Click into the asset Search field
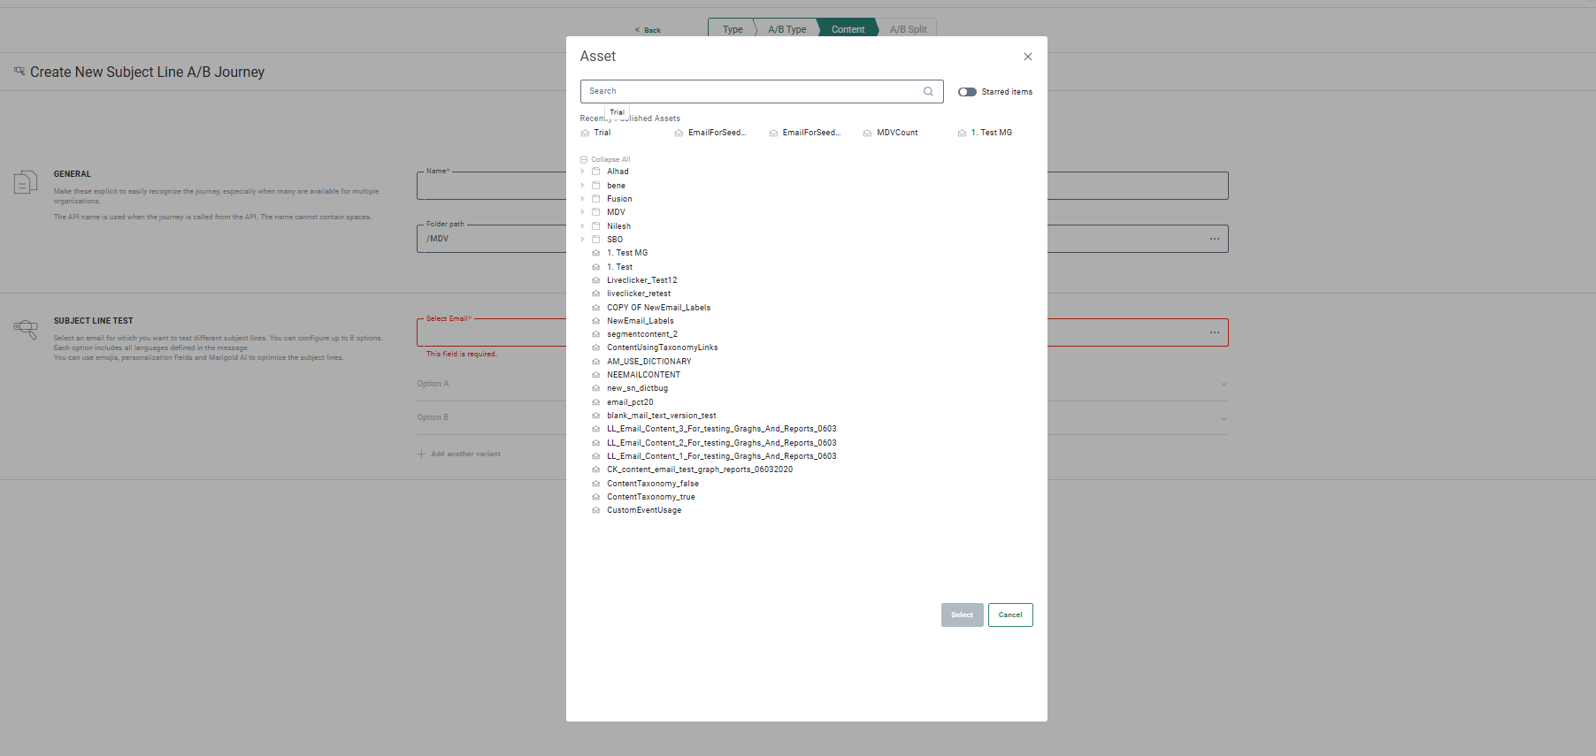The height and width of the screenshot is (756, 1596). click(752, 91)
